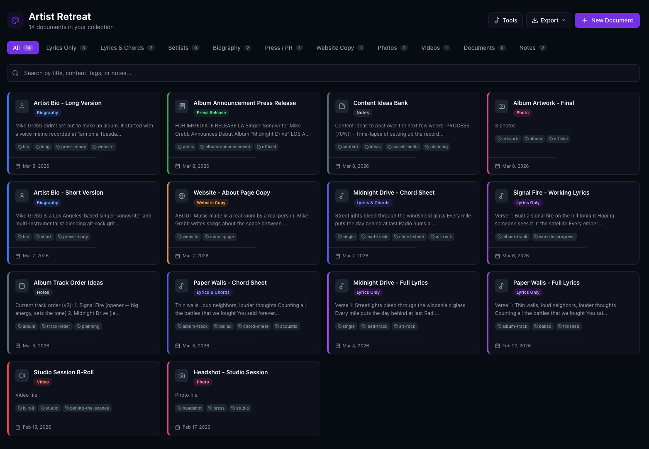Click the file icon on Content Ideas Bank
The height and width of the screenshot is (449, 649).
point(342,106)
